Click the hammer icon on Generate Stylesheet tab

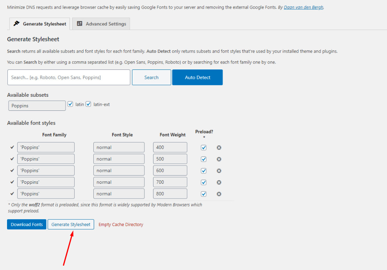16,24
